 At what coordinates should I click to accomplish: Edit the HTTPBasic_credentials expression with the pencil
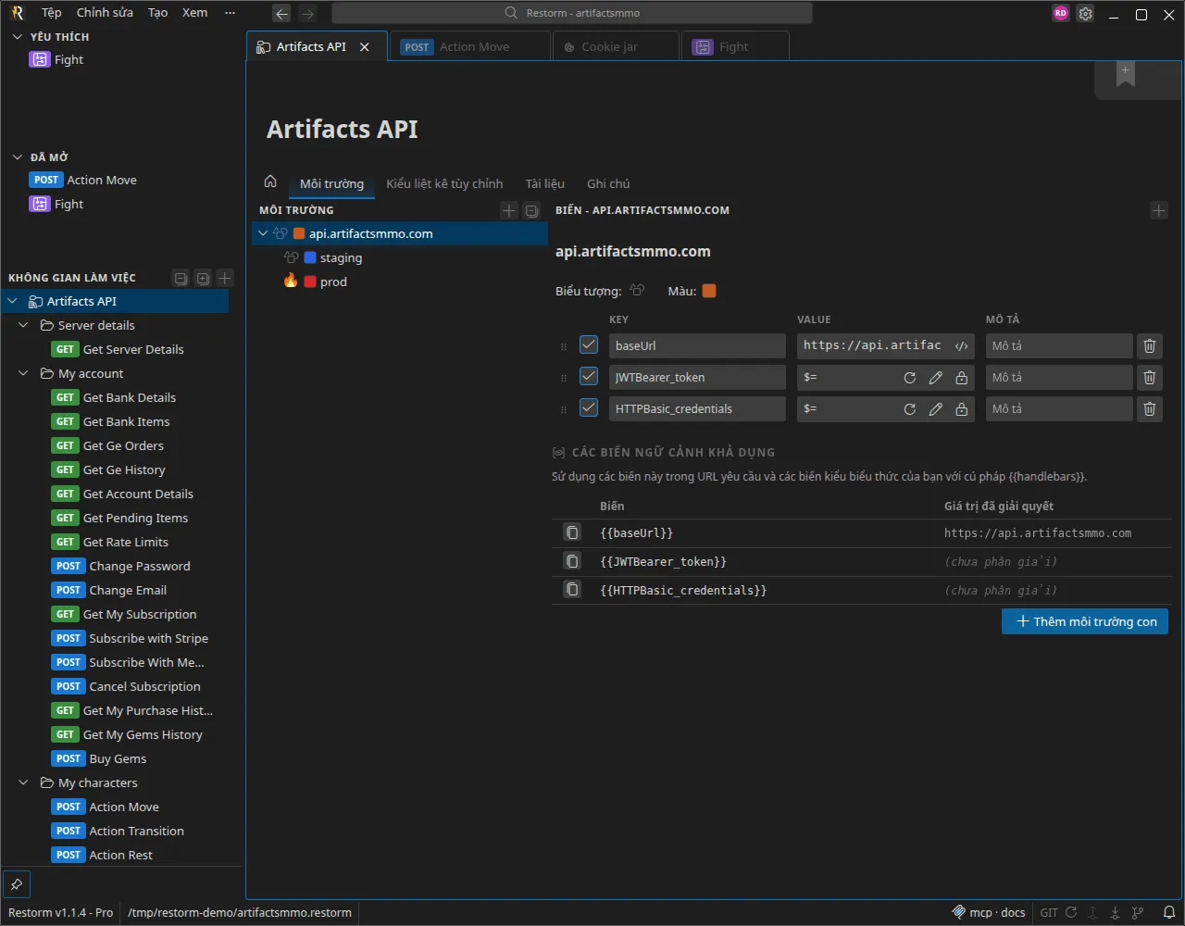pos(936,409)
